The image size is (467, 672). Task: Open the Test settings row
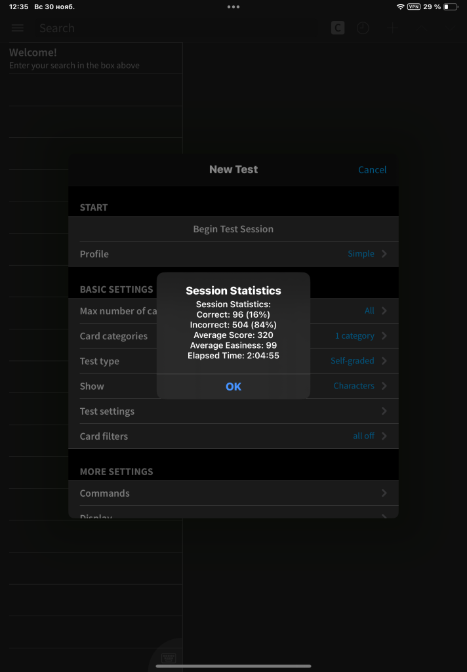click(233, 411)
